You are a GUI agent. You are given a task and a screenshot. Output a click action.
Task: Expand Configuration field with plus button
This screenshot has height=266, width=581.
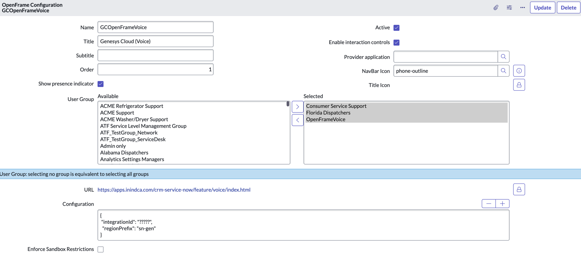[502, 204]
